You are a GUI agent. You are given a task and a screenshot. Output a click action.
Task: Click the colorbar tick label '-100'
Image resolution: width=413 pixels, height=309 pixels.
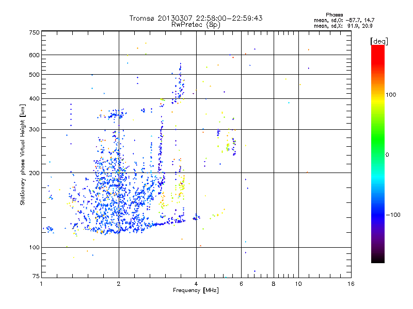click(x=393, y=215)
